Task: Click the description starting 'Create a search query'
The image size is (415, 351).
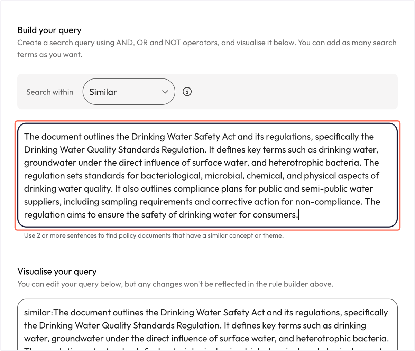Action: (207, 48)
